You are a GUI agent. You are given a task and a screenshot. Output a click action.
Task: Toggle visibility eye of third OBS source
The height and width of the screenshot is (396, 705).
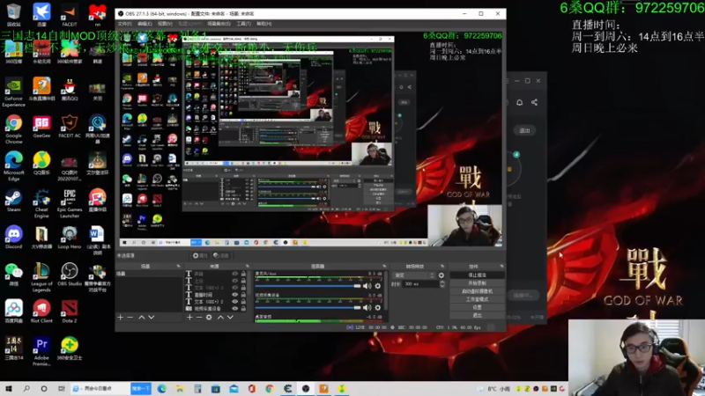234,288
